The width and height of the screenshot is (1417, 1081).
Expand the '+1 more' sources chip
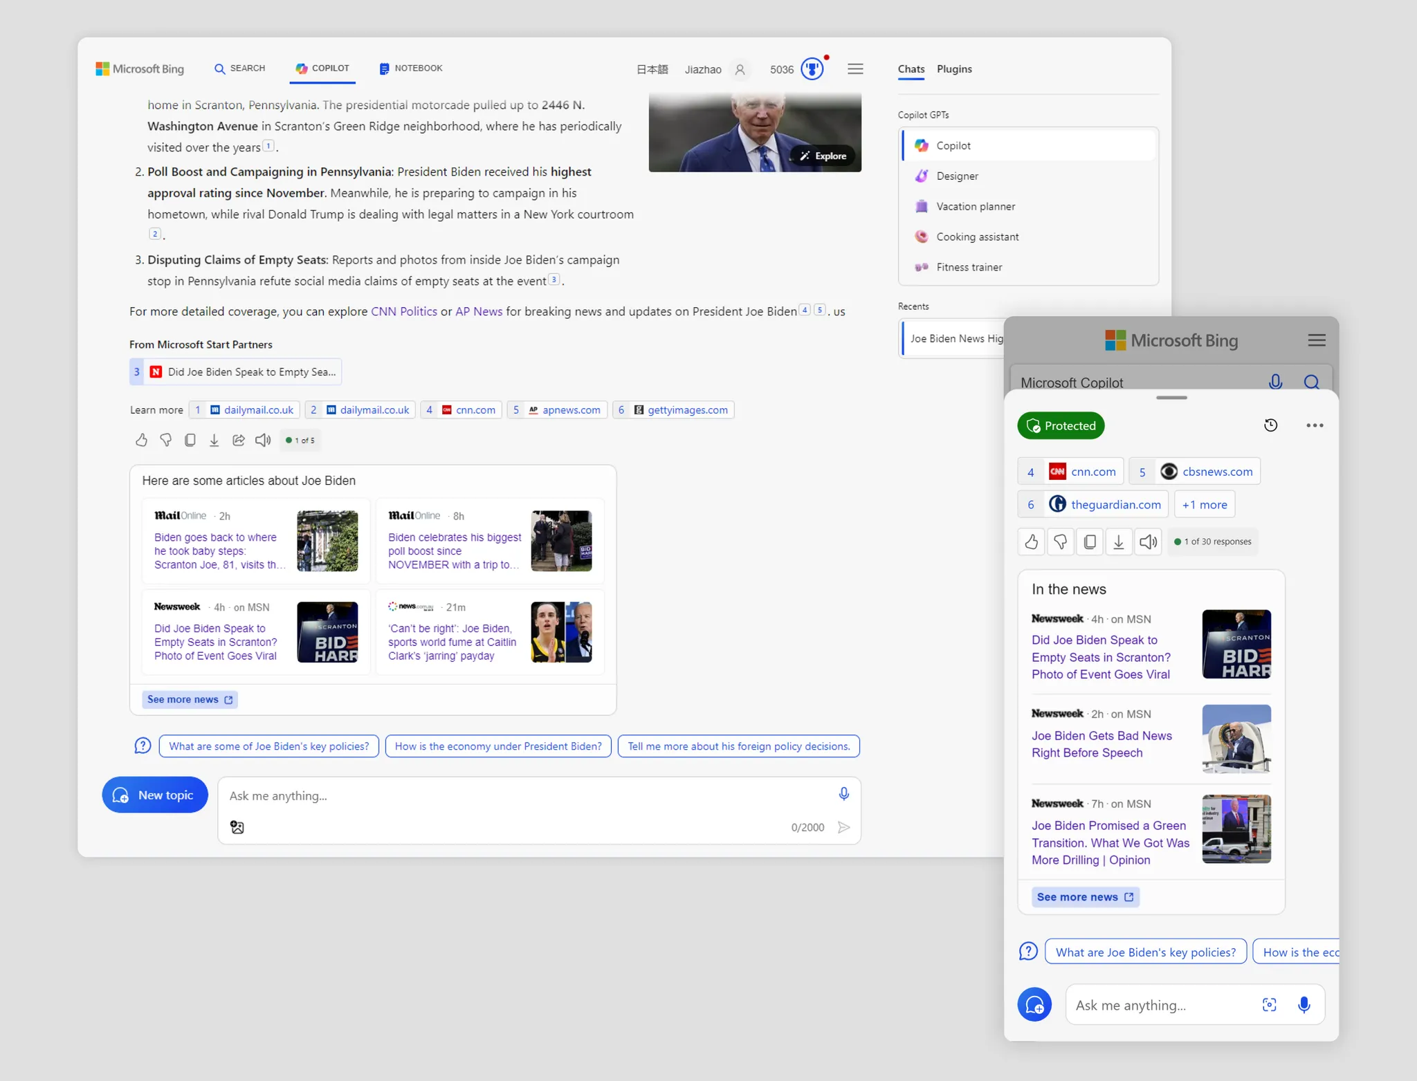click(x=1205, y=504)
